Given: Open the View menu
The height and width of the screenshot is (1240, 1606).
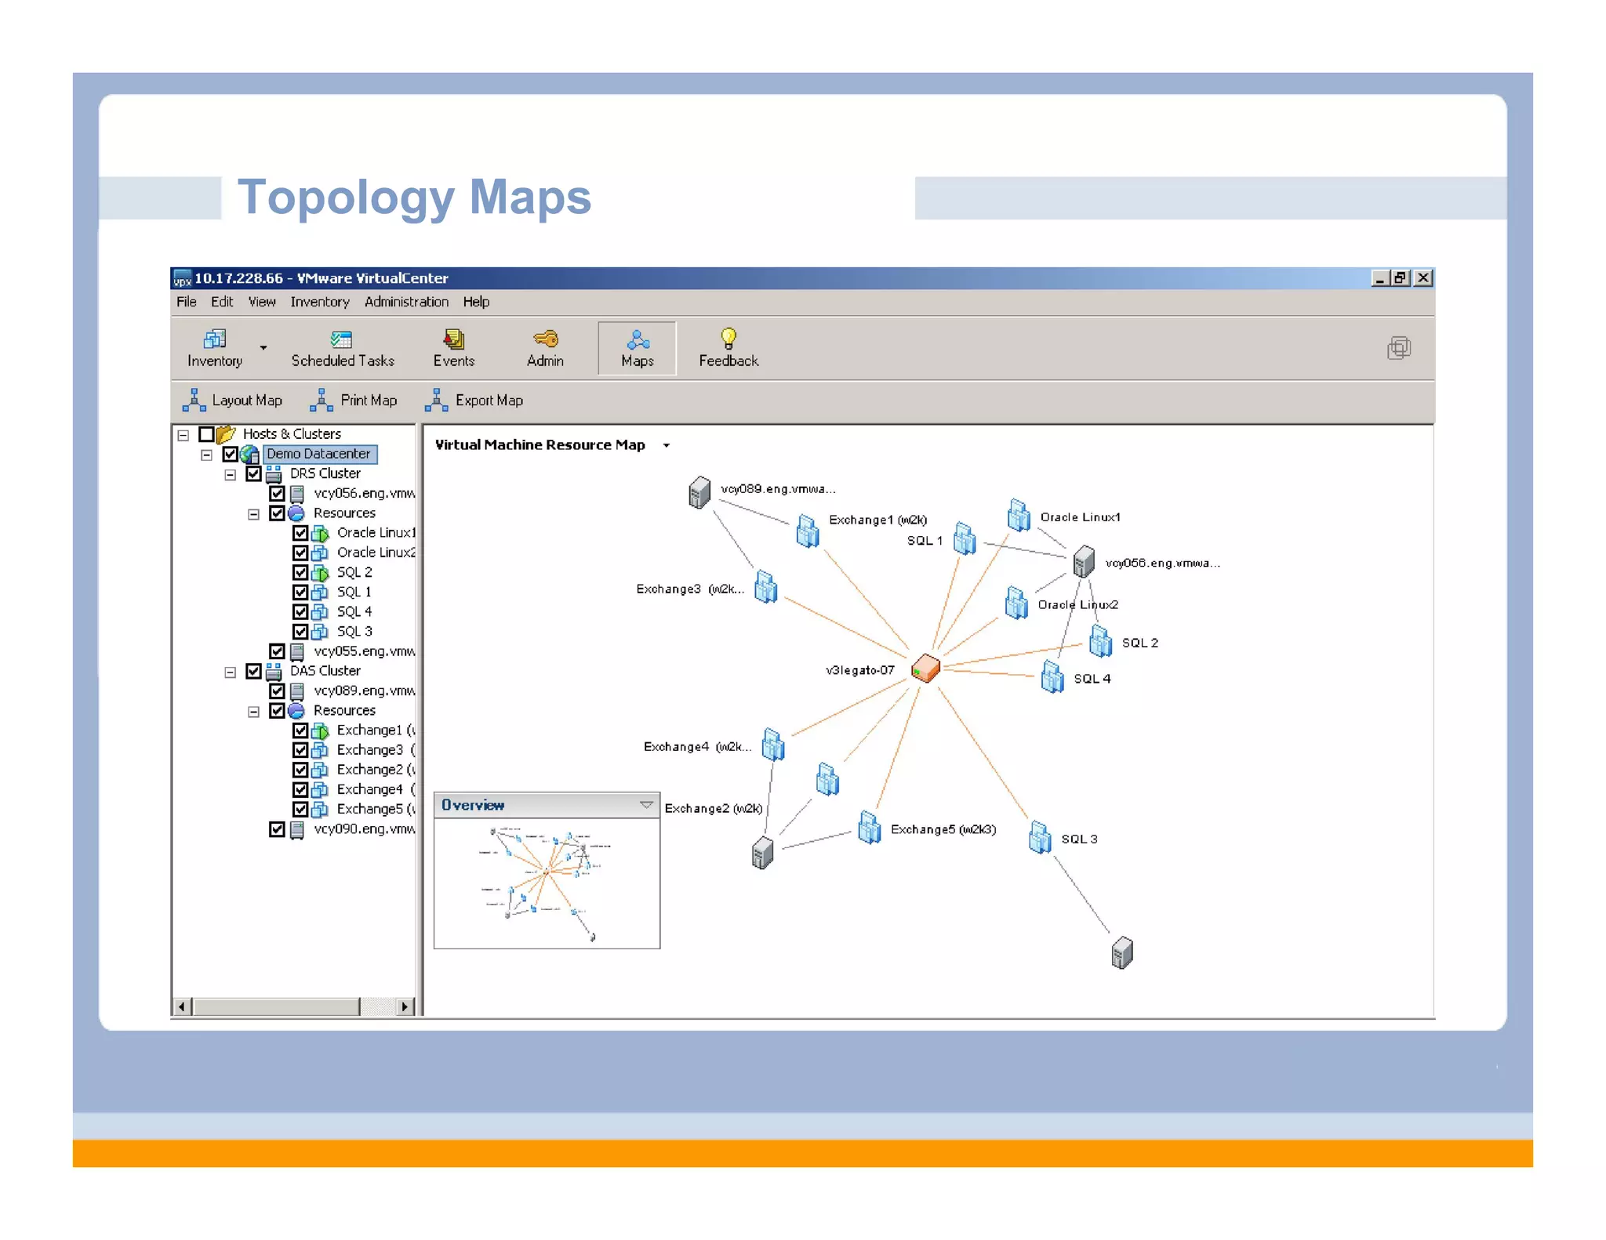Looking at the screenshot, I should point(262,302).
